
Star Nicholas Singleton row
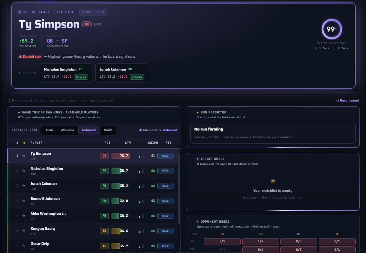(x=24, y=171)
